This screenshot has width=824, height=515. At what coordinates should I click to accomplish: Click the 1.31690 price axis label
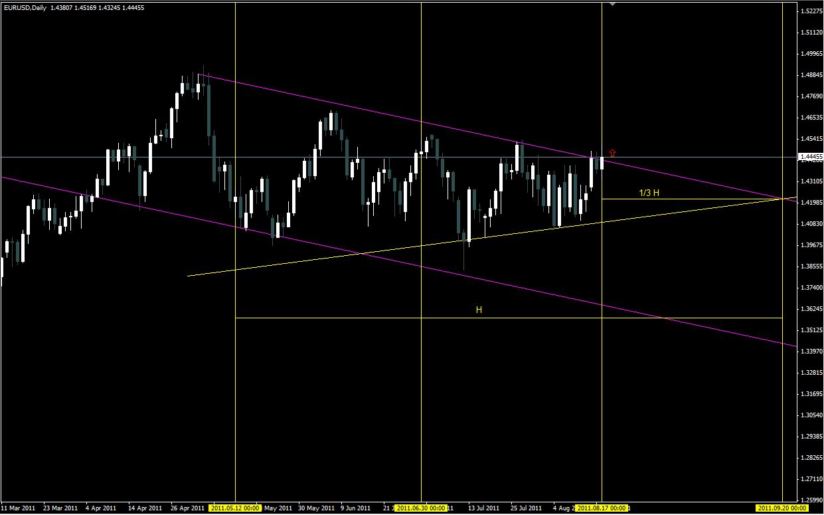(x=811, y=394)
